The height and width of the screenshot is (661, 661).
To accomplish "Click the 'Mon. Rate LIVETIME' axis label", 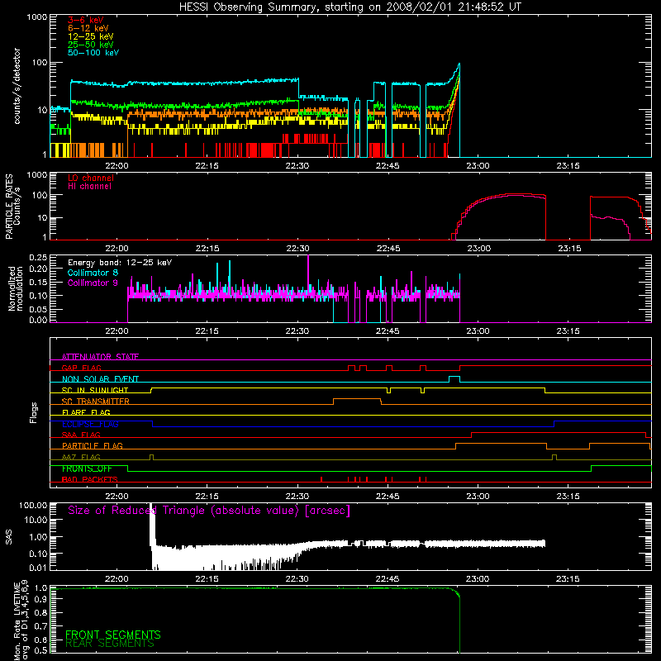I will [x=21, y=621].
